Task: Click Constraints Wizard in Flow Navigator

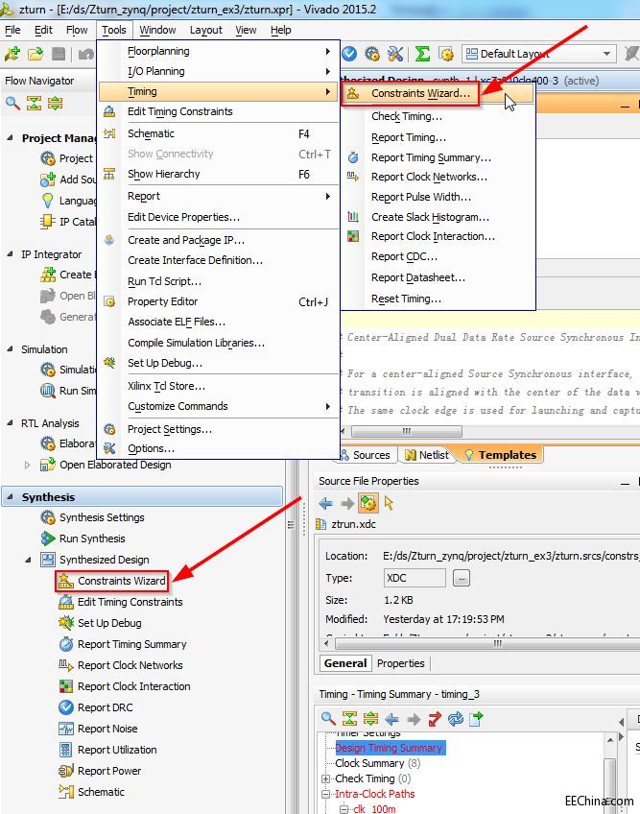Action: (x=112, y=581)
